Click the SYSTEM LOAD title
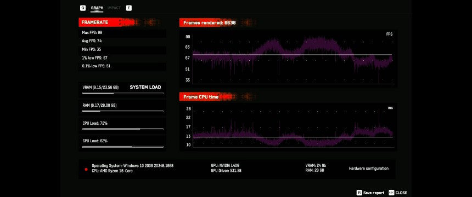The width and height of the screenshot is (472, 197). click(145, 88)
